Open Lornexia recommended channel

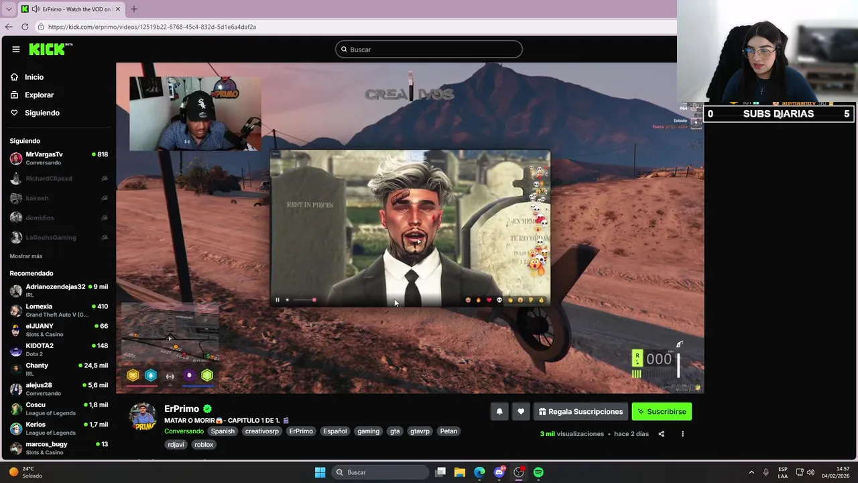tap(58, 310)
